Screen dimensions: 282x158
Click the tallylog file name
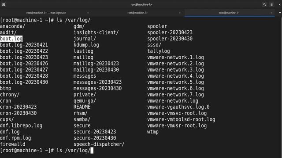(159, 51)
